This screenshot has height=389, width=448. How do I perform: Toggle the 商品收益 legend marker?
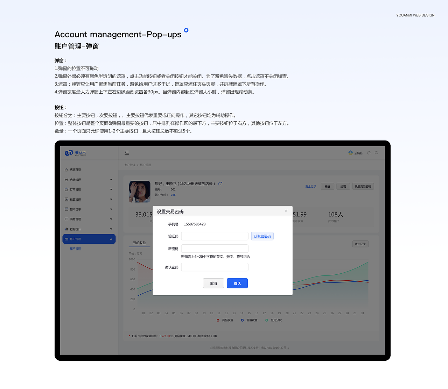point(218,320)
